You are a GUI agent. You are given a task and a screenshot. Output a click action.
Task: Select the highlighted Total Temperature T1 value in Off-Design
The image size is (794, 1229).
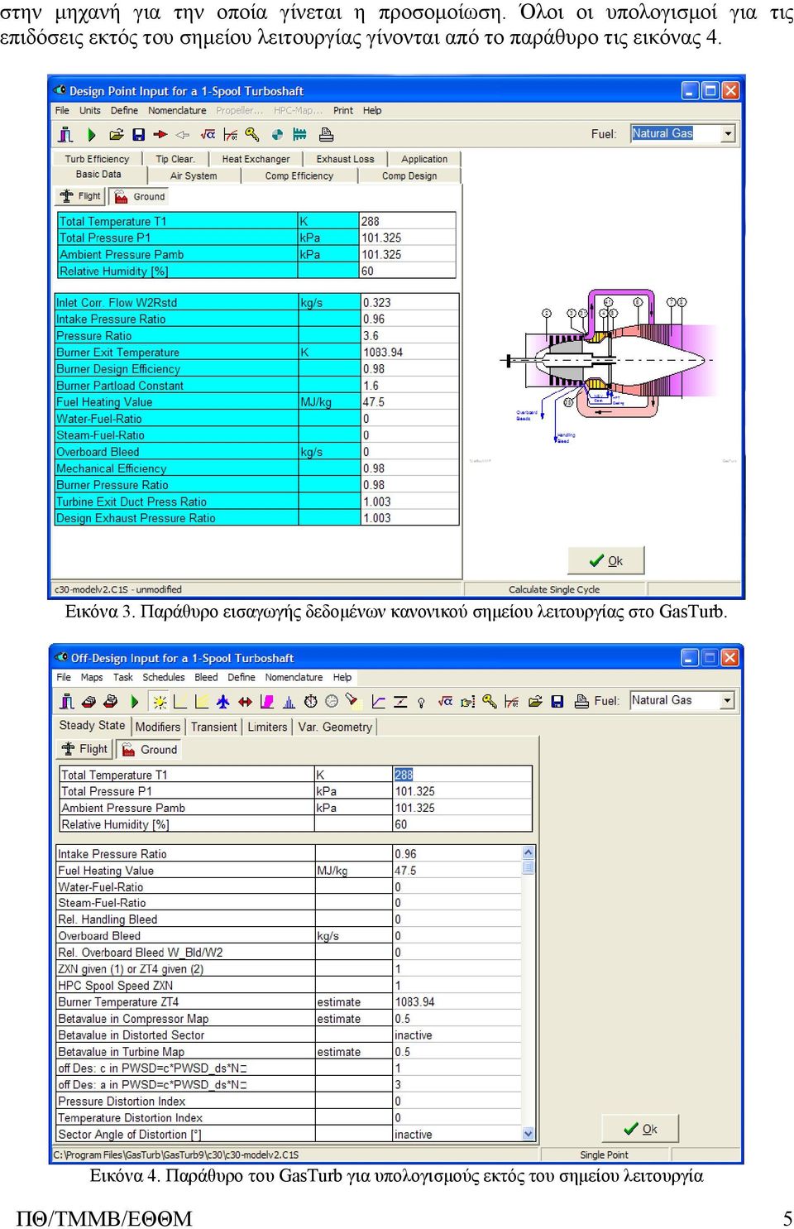click(x=403, y=775)
